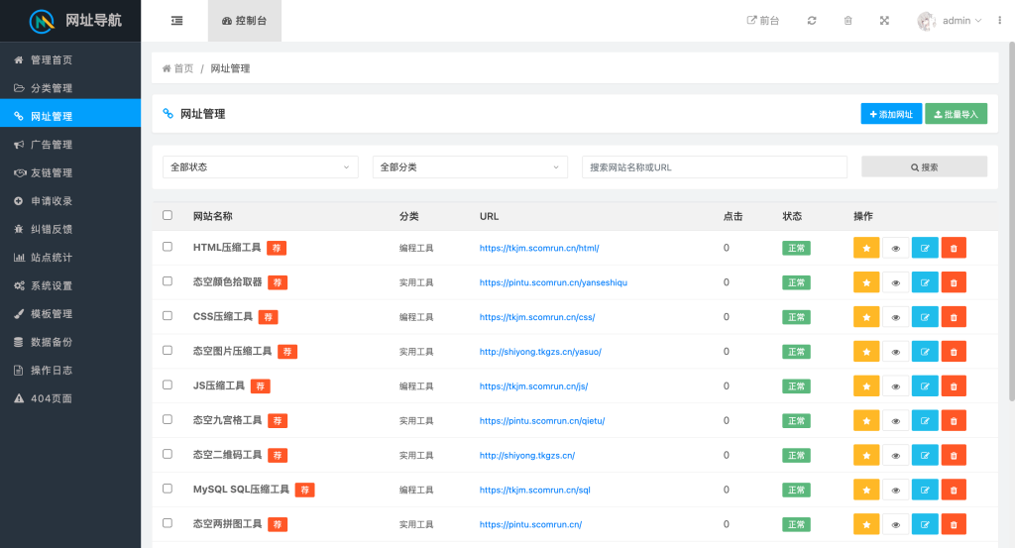Image resolution: width=1015 pixels, height=548 pixels.
Task: Open 系统设置 in sidebar
Action: pyautogui.click(x=70, y=285)
